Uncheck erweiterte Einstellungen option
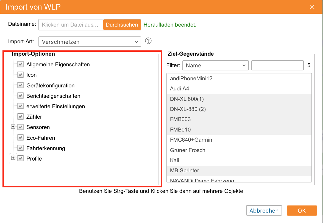 (20, 106)
